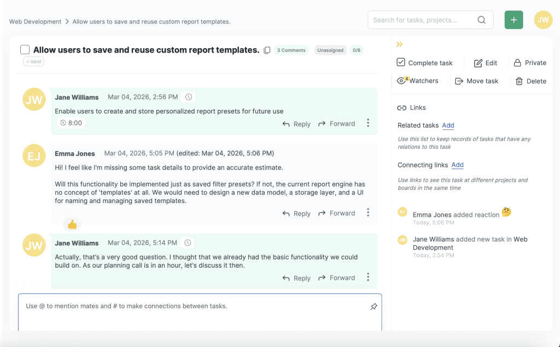Add a related task link
560x347 pixels.
448,125
